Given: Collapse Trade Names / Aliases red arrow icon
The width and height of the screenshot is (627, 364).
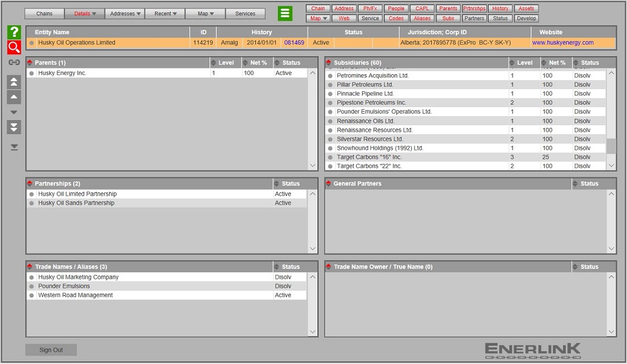Looking at the screenshot, I should coord(30,267).
